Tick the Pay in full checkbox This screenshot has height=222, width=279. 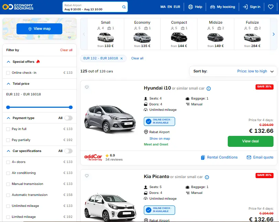point(8,129)
